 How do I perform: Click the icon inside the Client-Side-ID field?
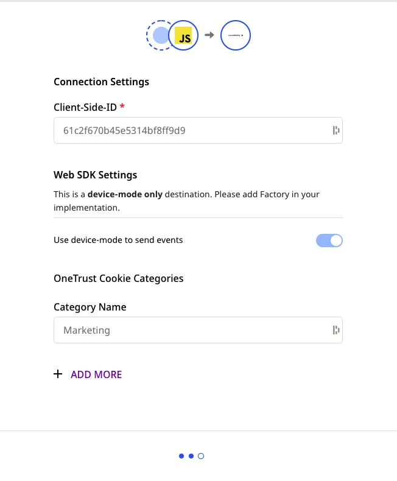point(336,130)
